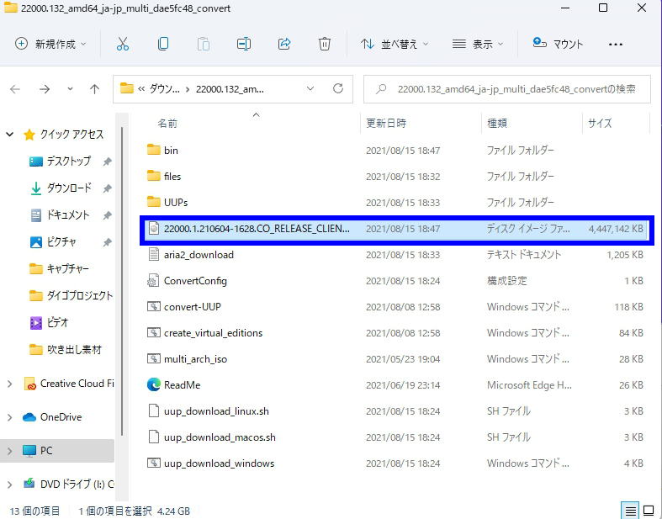Open the three-dot more options menu
The height and width of the screenshot is (519, 662).
click(615, 45)
